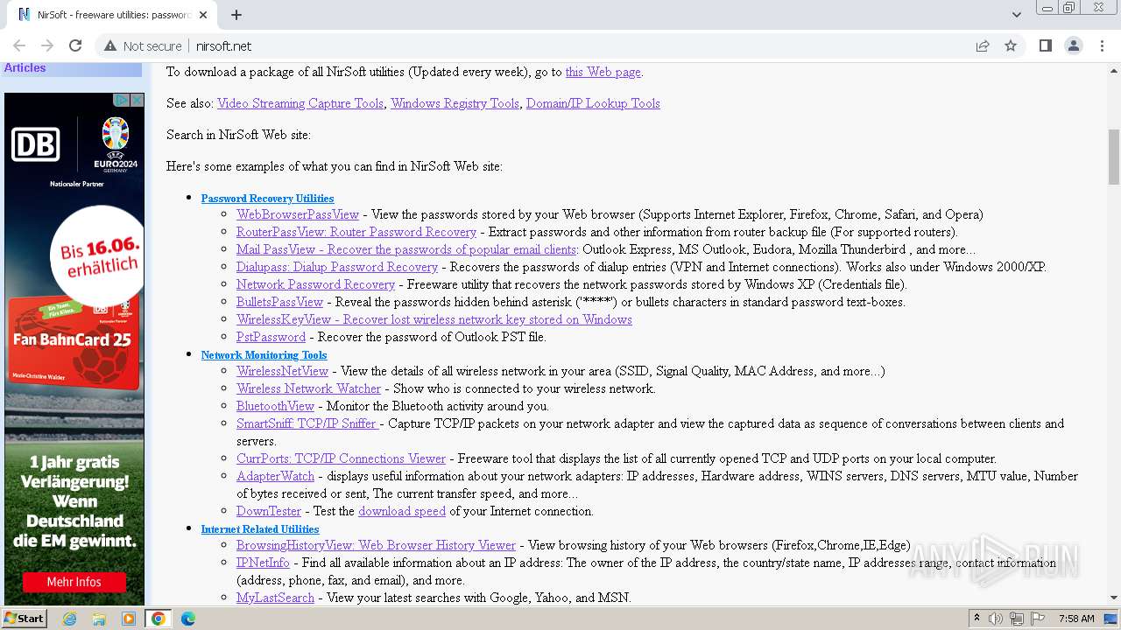
Task: Select the NirSoft freeware utilities tab
Action: (x=112, y=15)
